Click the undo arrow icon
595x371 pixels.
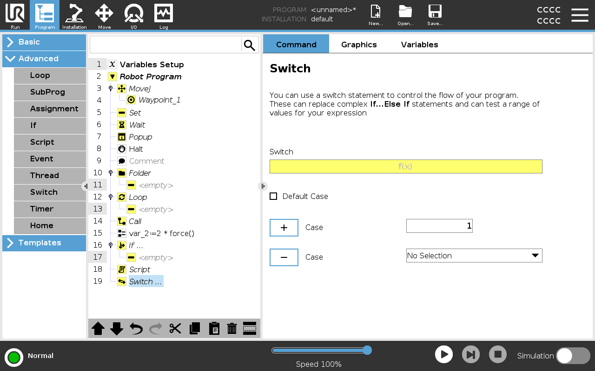[x=136, y=328]
